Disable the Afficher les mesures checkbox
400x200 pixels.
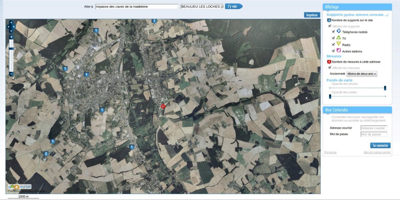(330, 67)
